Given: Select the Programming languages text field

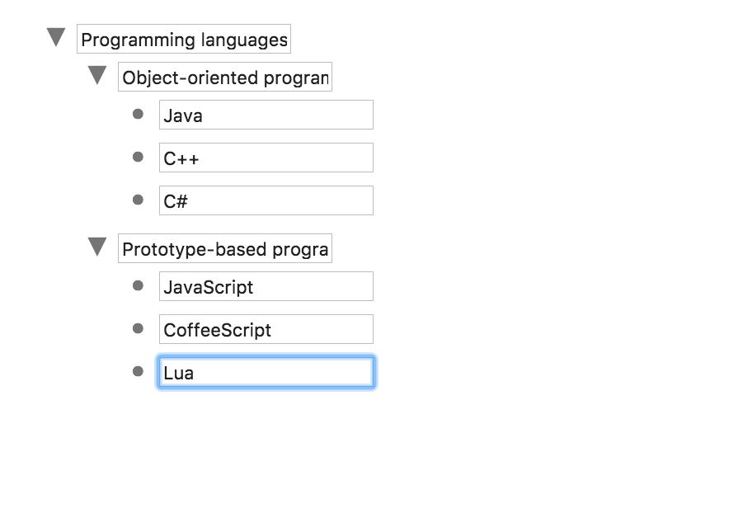Looking at the screenshot, I should point(183,38).
